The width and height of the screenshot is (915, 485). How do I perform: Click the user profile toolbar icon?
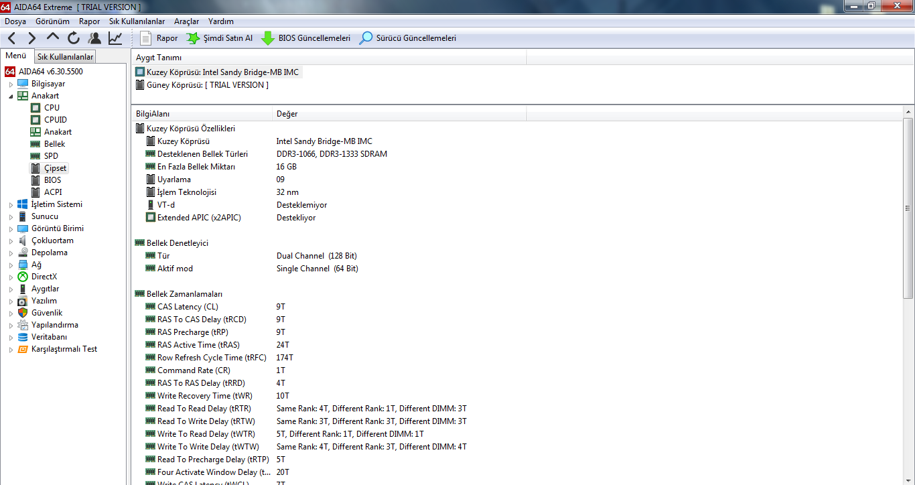point(94,38)
